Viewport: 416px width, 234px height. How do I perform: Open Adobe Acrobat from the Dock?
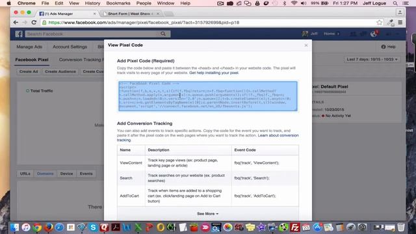(116, 227)
